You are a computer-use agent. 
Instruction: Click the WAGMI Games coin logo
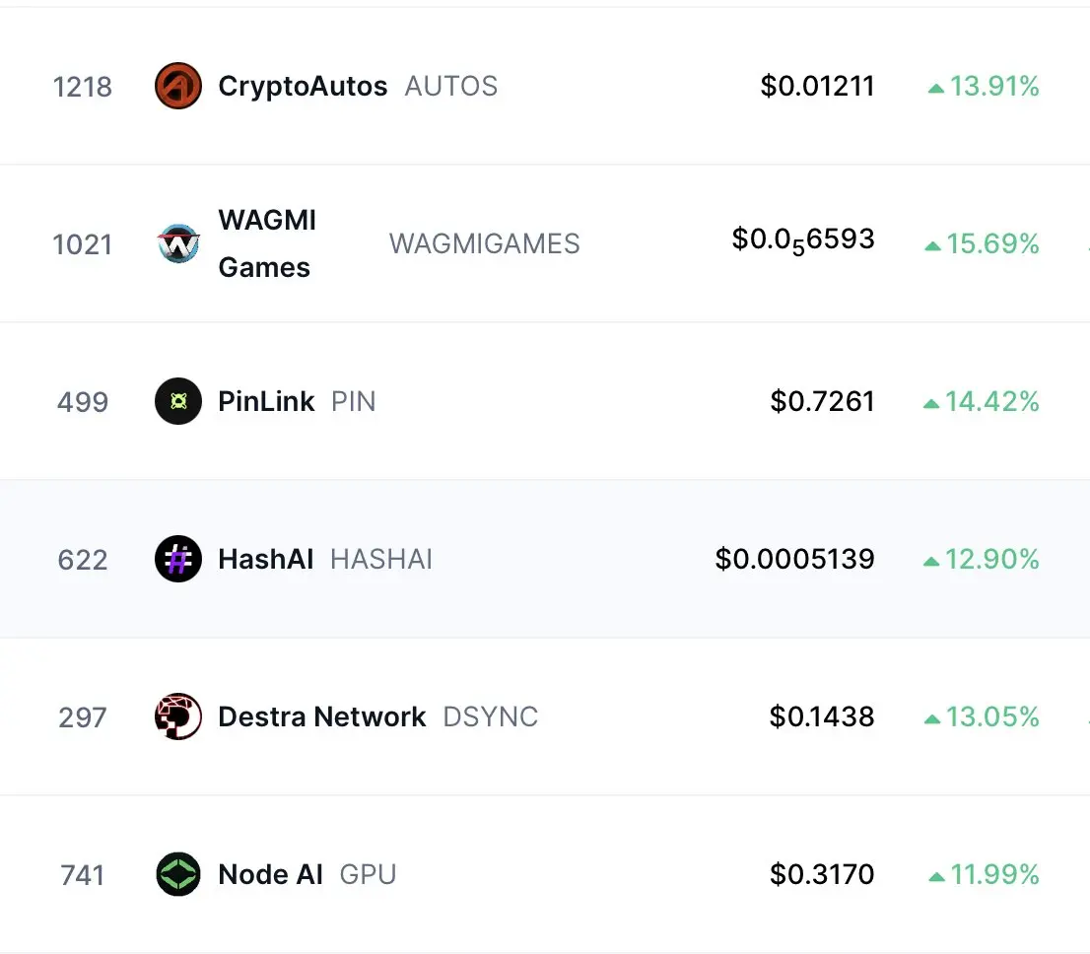[178, 243]
